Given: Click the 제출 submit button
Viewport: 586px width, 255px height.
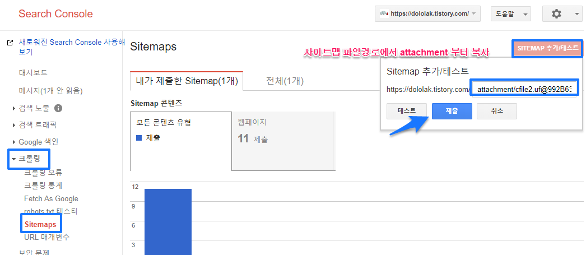Looking at the screenshot, I should tap(452, 111).
